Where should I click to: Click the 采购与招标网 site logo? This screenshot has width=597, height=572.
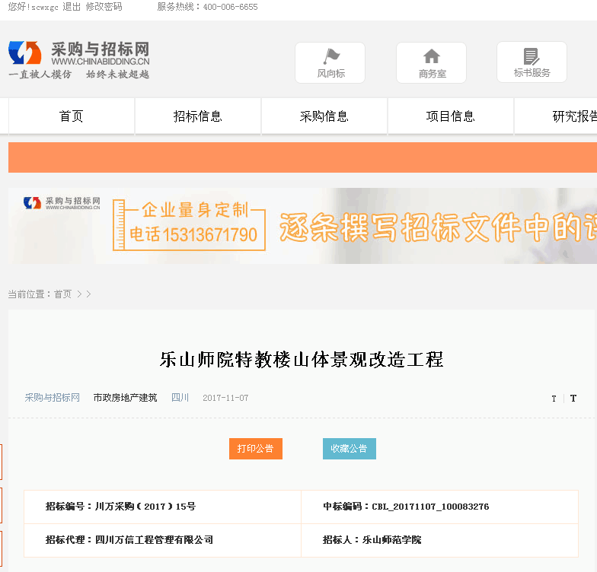[x=79, y=59]
